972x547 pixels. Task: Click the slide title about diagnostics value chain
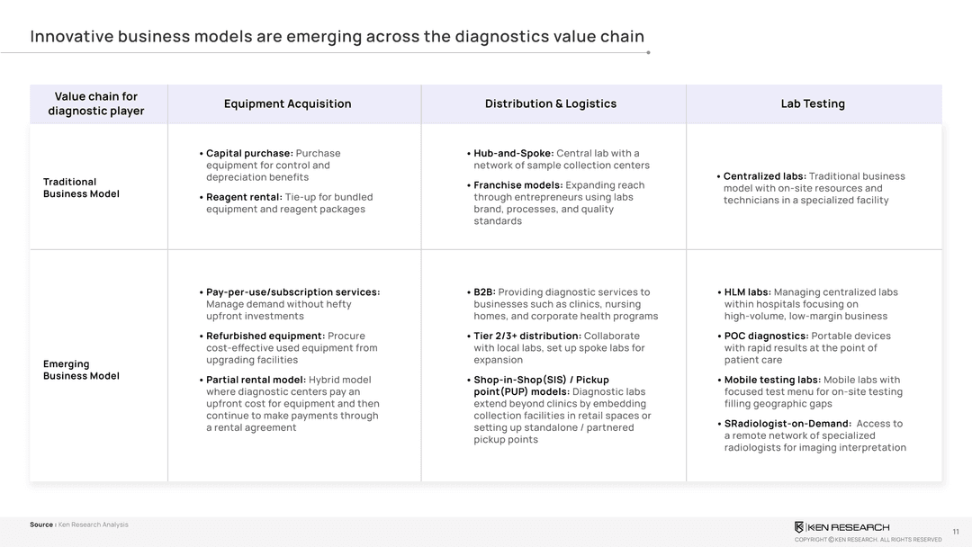pyautogui.click(x=337, y=37)
